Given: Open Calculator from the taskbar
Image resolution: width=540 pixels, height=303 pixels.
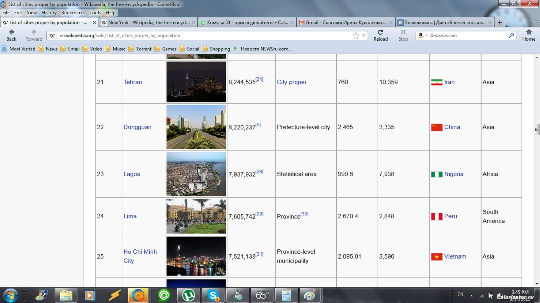Looking at the screenshot, I should click(x=286, y=295).
